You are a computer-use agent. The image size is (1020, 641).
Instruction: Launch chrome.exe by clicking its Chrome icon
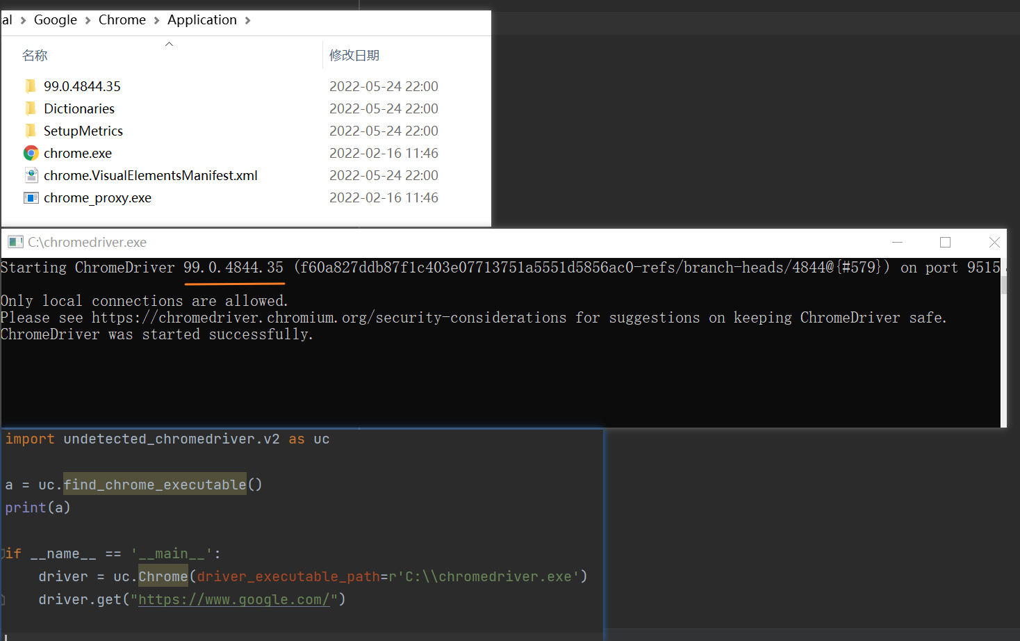coord(31,153)
